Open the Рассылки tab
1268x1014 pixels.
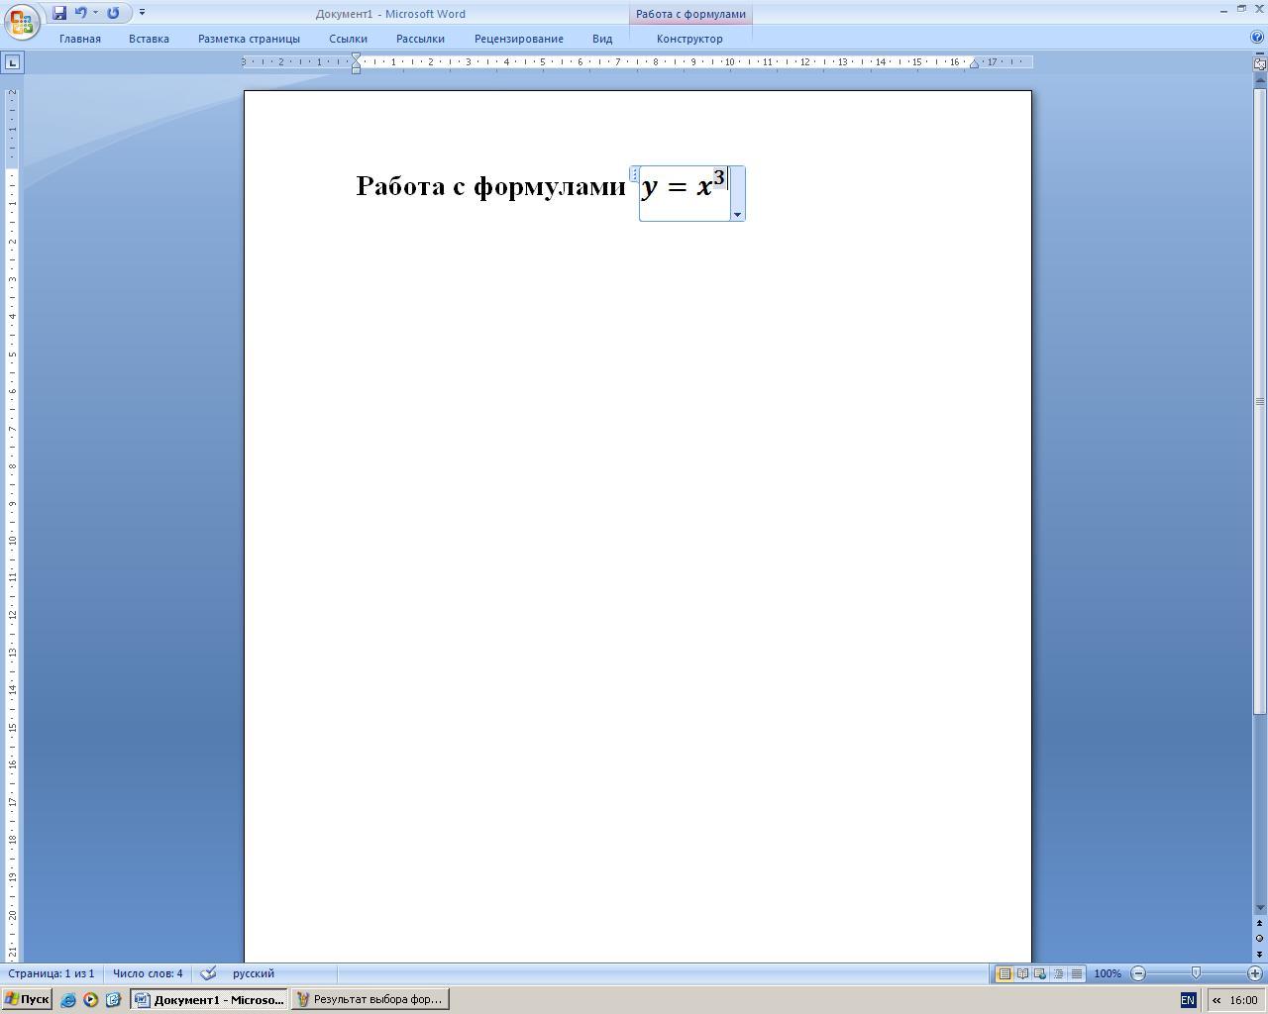[420, 39]
